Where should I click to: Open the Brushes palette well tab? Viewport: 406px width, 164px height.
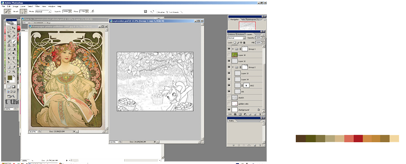point(161,12)
